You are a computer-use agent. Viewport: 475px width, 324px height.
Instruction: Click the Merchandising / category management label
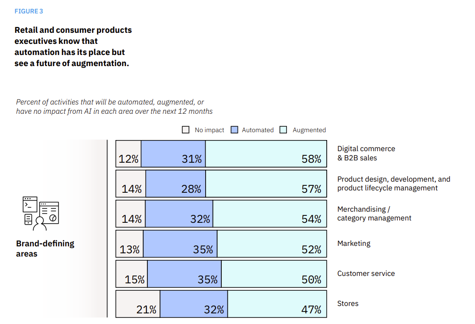click(374, 214)
